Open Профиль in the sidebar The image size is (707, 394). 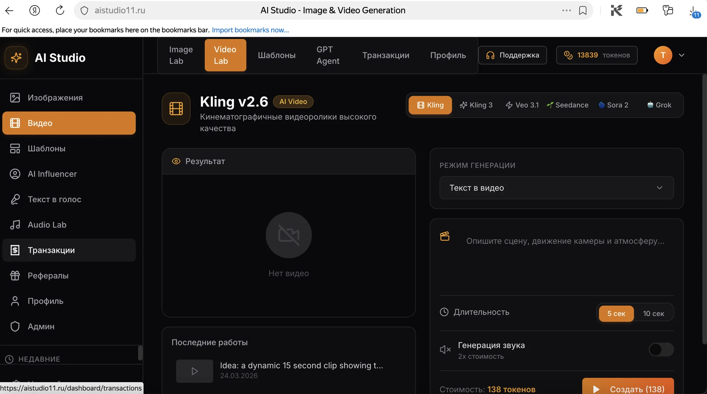click(x=69, y=301)
